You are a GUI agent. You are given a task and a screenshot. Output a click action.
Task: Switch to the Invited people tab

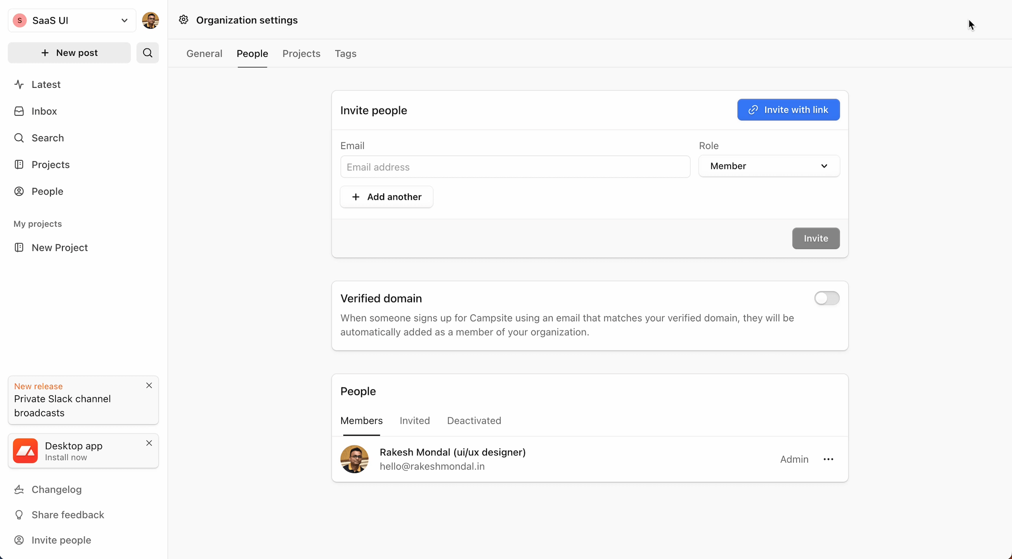click(414, 421)
